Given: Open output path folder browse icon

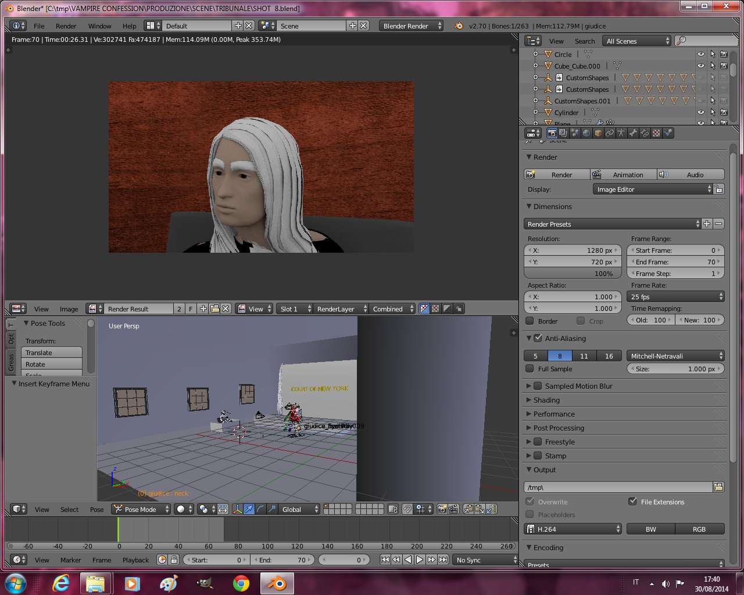Looking at the screenshot, I should click(718, 487).
